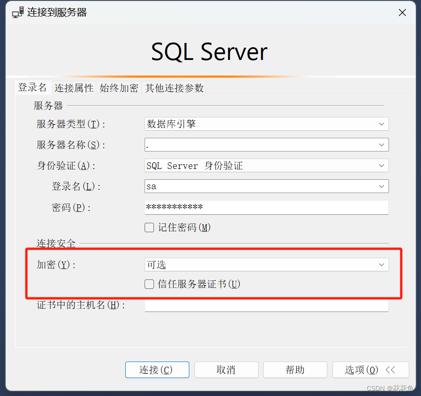Screen dimensions: 421x396
Task: Click the 证书中的主机名 input field
Action: click(x=267, y=305)
